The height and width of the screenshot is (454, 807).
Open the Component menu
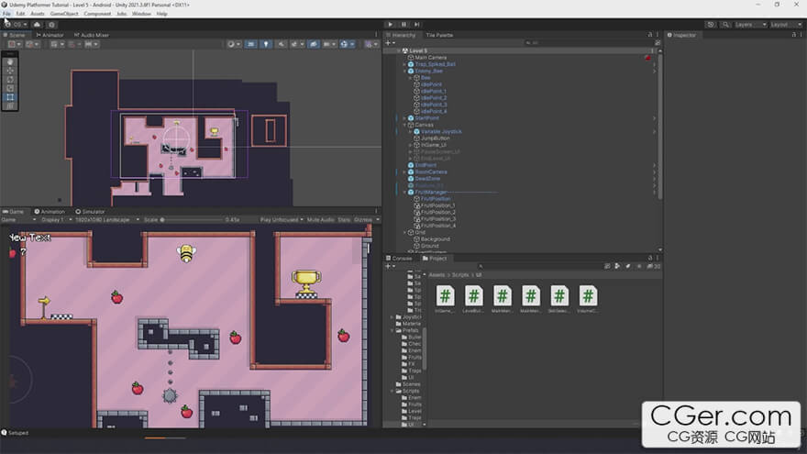tap(97, 14)
